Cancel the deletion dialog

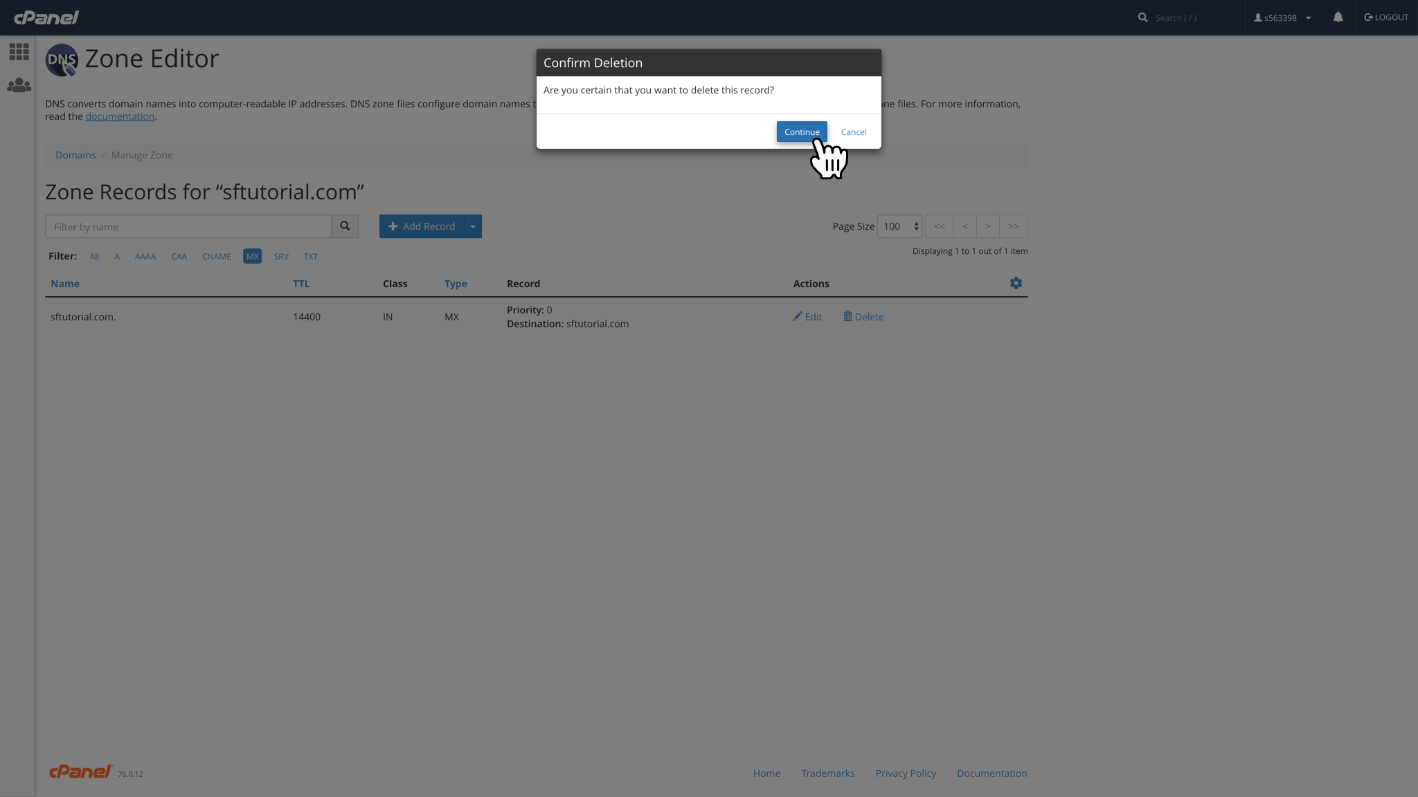[854, 131]
